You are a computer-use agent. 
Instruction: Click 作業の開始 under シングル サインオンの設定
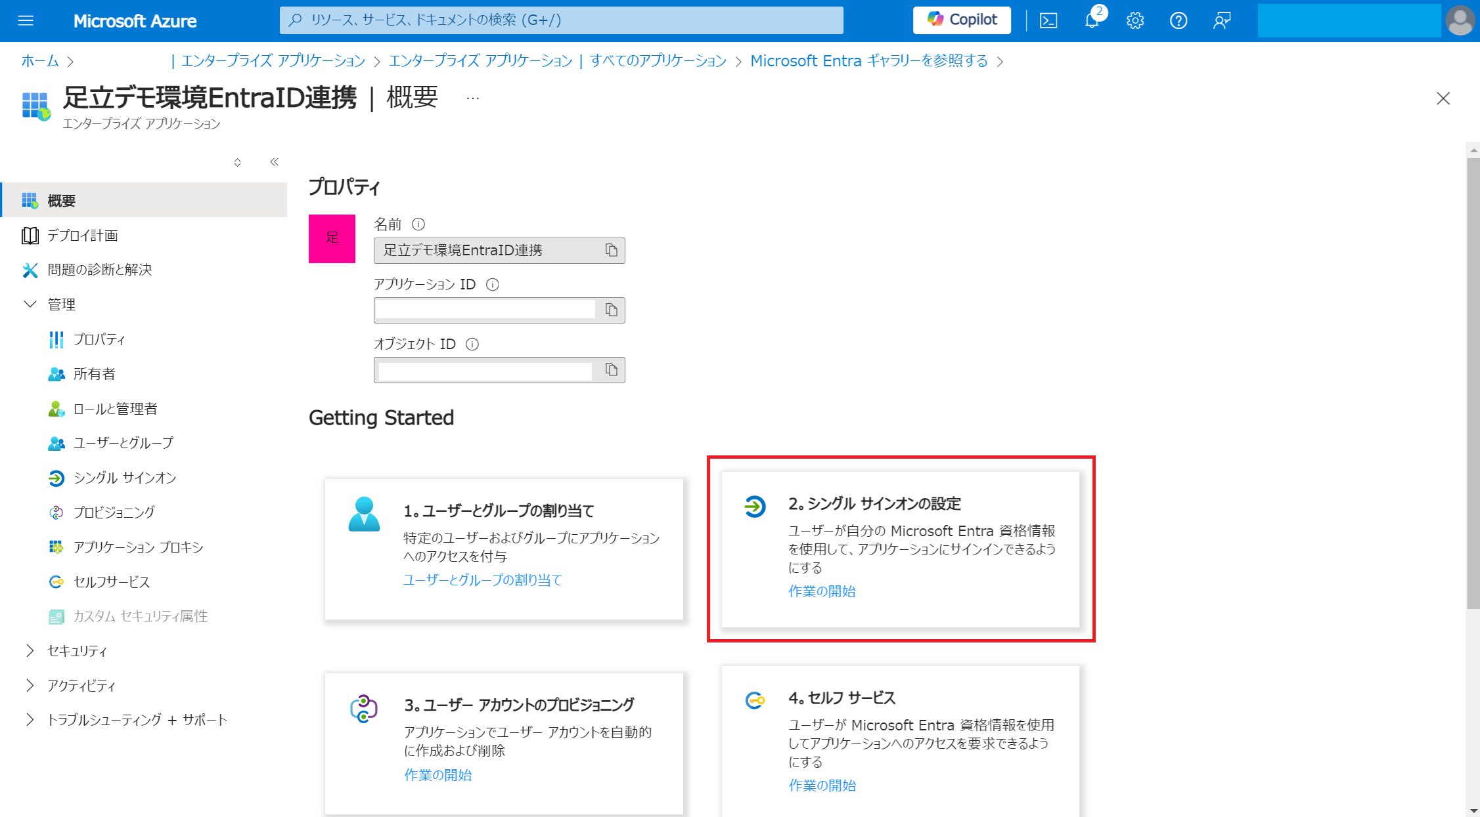pos(822,591)
